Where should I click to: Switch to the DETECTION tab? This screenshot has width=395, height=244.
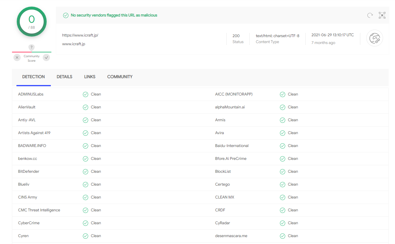33,77
